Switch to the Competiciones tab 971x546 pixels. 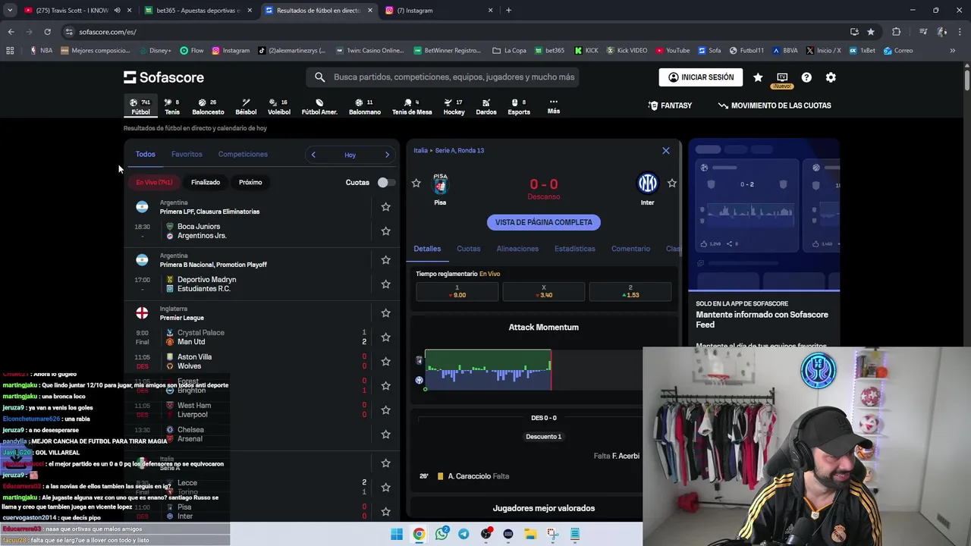click(243, 155)
